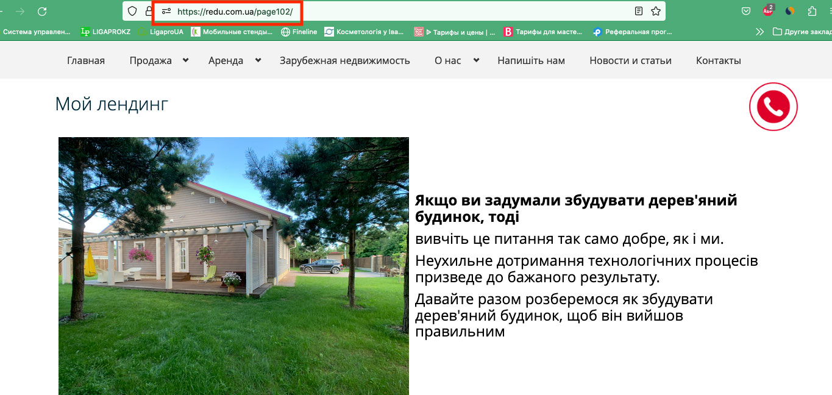Open the LIGAPROKZ bookmark
Viewport: 832px width, 395px height.
105,32
